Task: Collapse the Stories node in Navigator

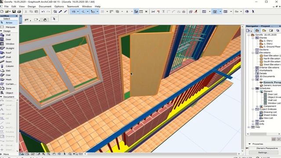Action: point(253,38)
